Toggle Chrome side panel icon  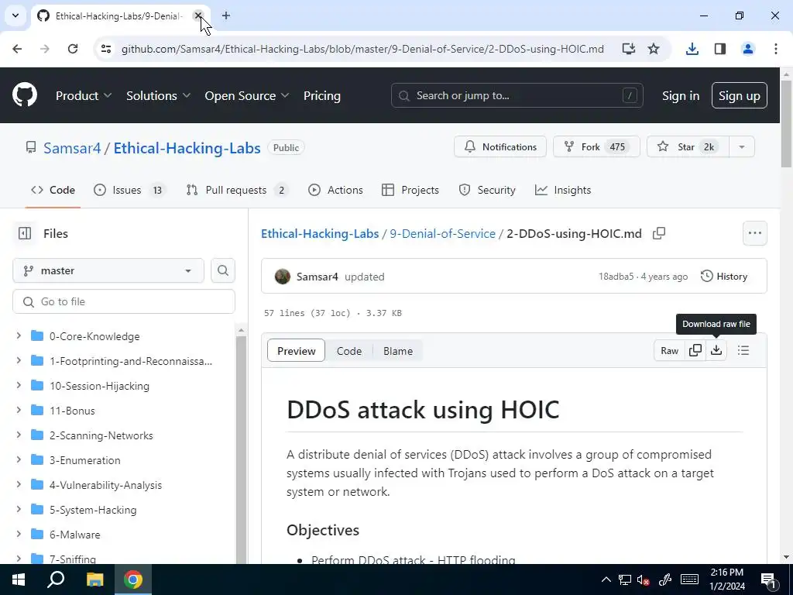tap(719, 49)
